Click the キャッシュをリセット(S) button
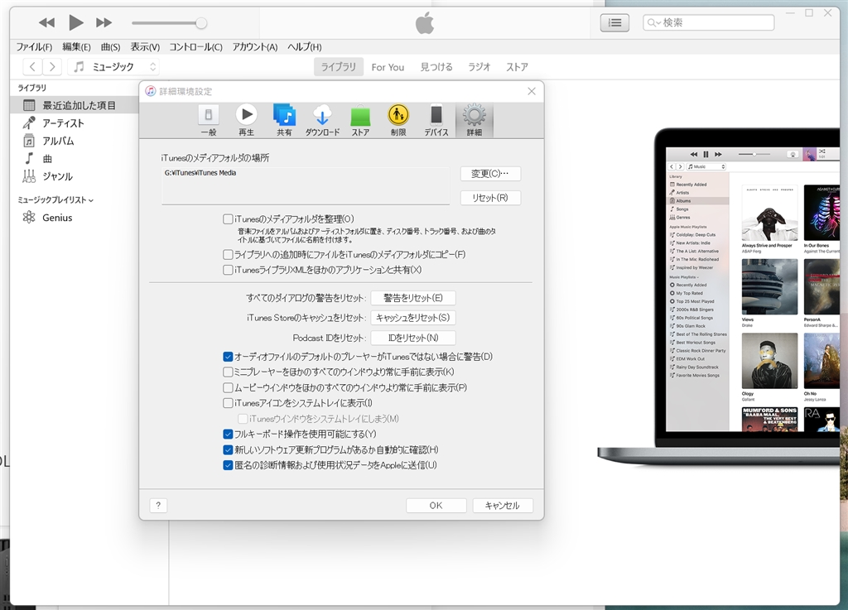Viewport: 848px width, 610px height. (x=413, y=318)
